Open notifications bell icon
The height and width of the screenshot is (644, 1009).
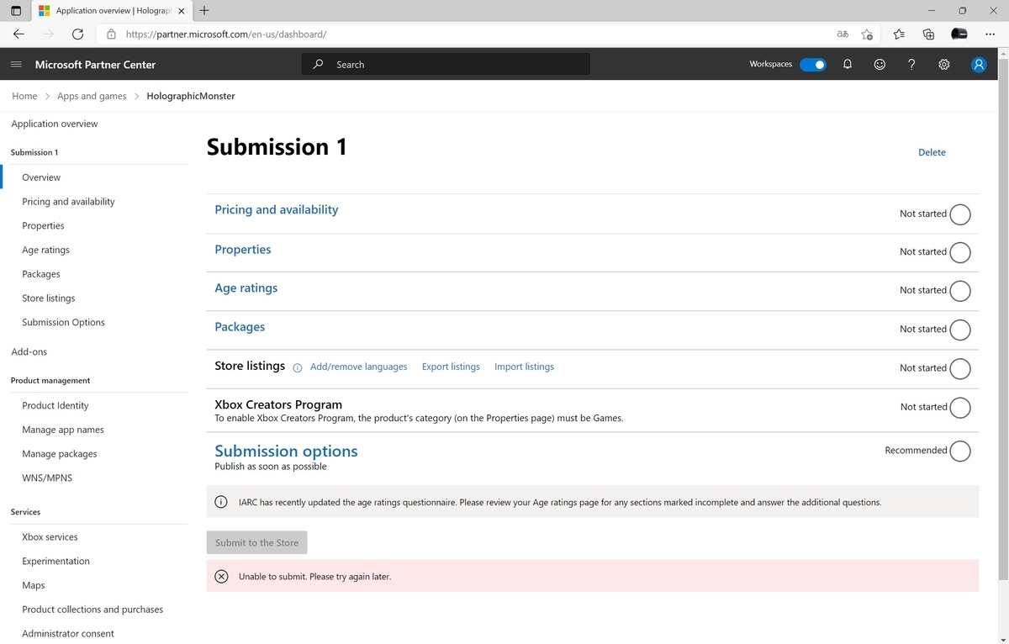[848, 65]
